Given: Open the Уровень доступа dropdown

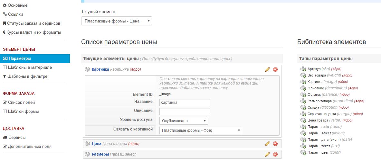Looking at the screenshot, I should 184,121.
